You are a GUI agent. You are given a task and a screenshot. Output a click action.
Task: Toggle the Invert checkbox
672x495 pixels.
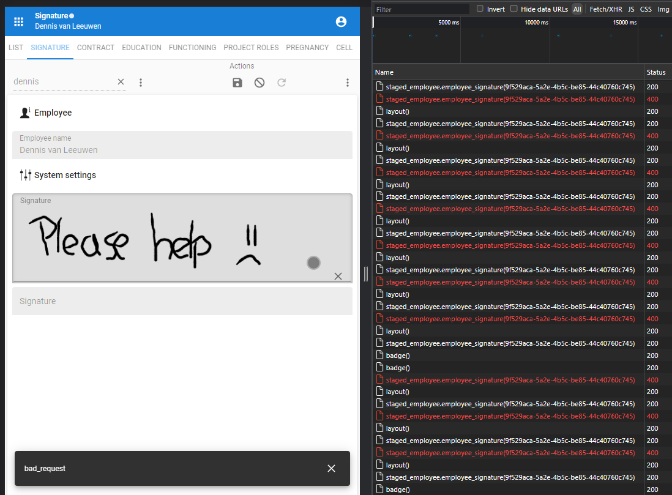tap(480, 9)
